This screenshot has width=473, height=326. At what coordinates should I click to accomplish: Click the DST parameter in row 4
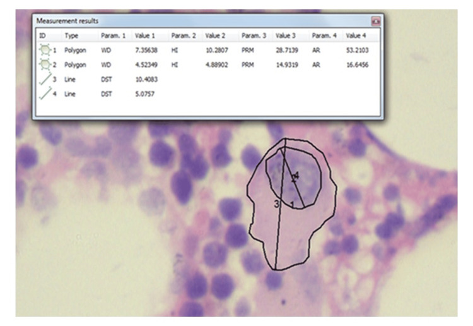click(106, 94)
